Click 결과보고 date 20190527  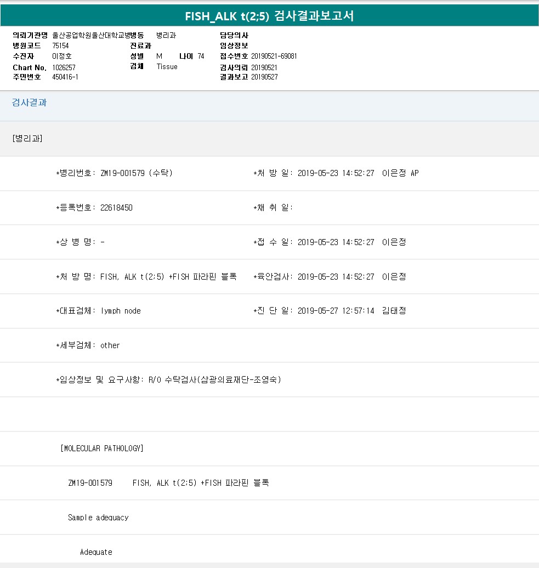pos(264,77)
